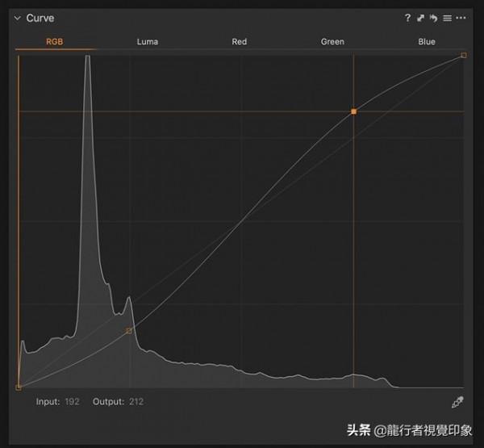Select the lower shadow curve control point
Image resolution: width=484 pixels, height=448 pixels.
(129, 331)
